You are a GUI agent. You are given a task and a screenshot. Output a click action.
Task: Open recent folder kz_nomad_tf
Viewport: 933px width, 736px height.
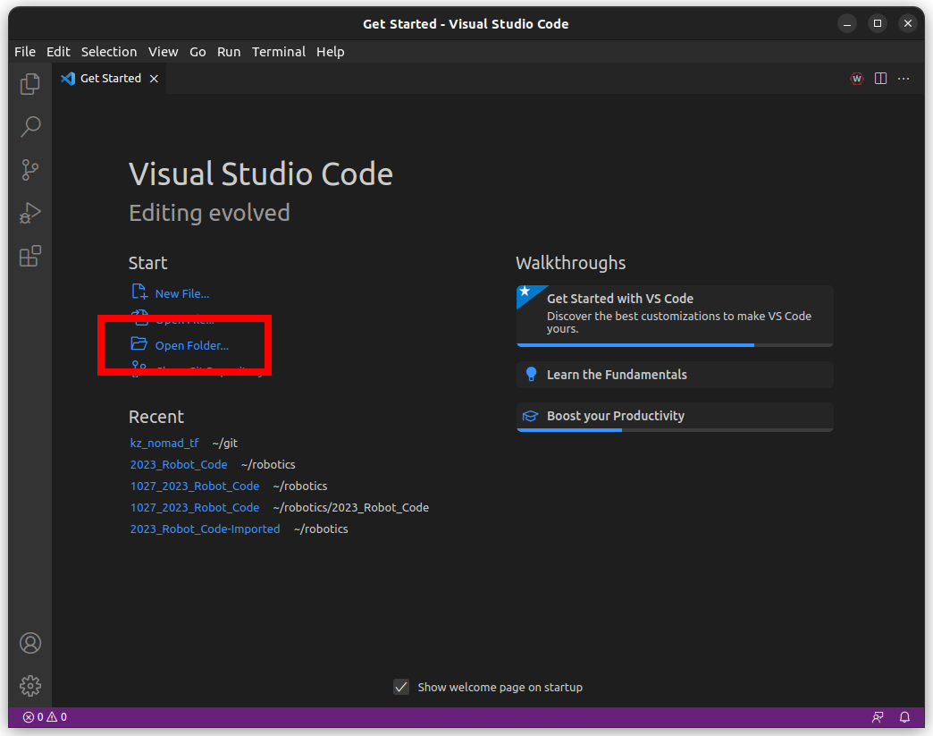[x=164, y=443]
